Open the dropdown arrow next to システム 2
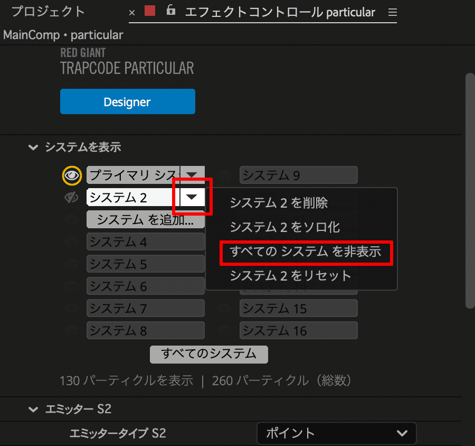This screenshot has height=446, width=475. point(192,197)
